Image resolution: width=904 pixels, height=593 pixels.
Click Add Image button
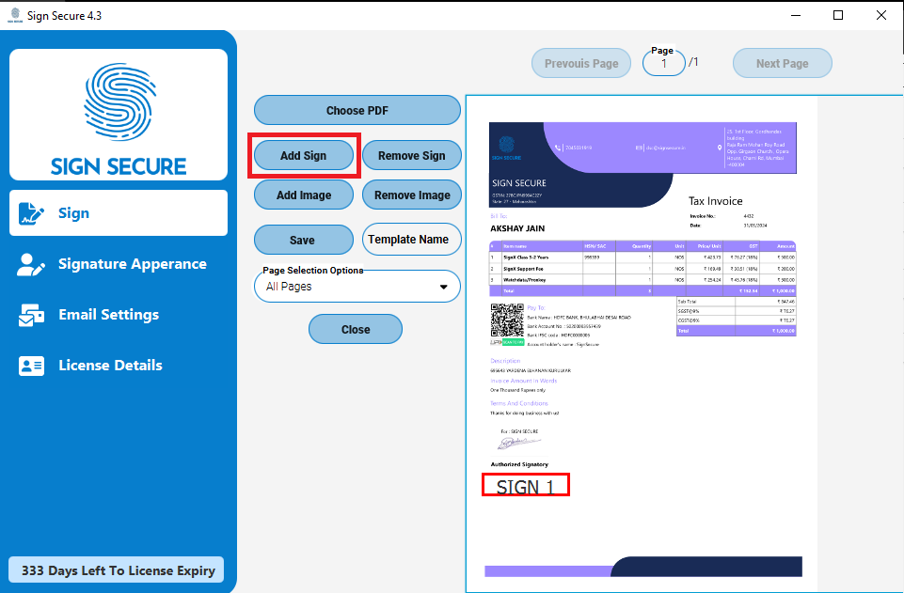(x=304, y=195)
